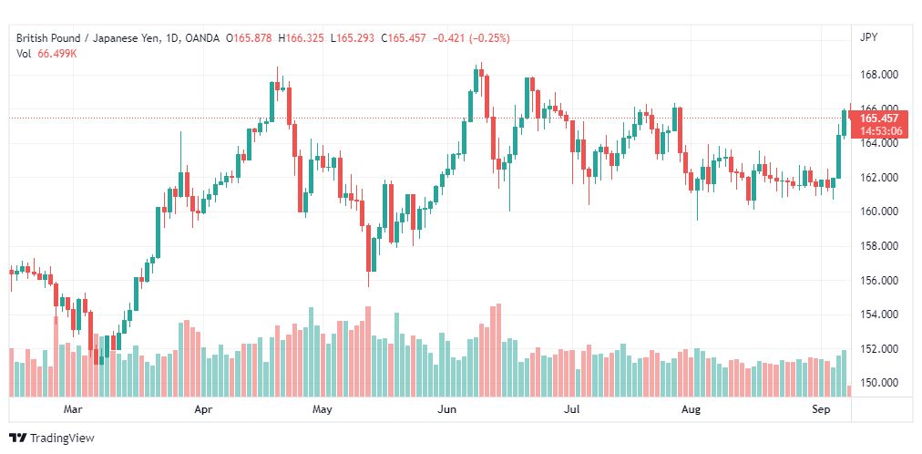Click the JPY currency label
922x454 pixels.
click(868, 37)
